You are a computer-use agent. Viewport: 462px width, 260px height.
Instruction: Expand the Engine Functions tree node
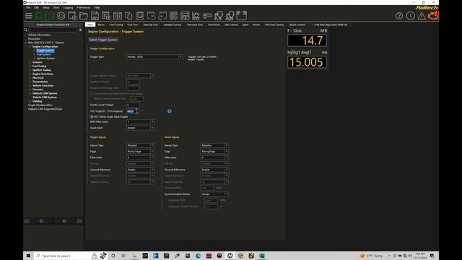point(30,74)
